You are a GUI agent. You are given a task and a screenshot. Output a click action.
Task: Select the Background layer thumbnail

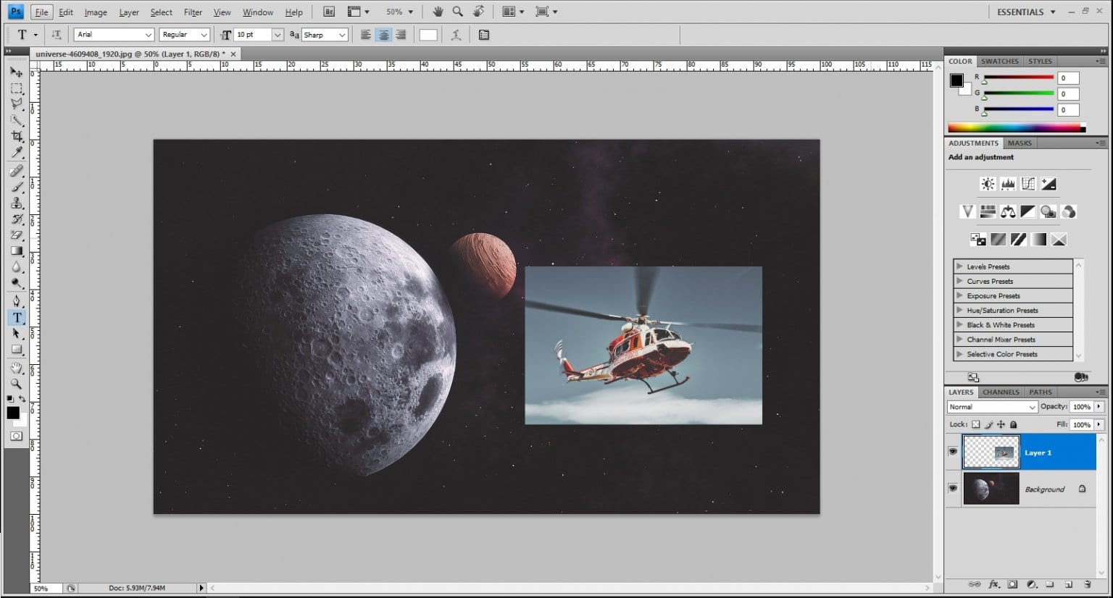click(x=991, y=489)
